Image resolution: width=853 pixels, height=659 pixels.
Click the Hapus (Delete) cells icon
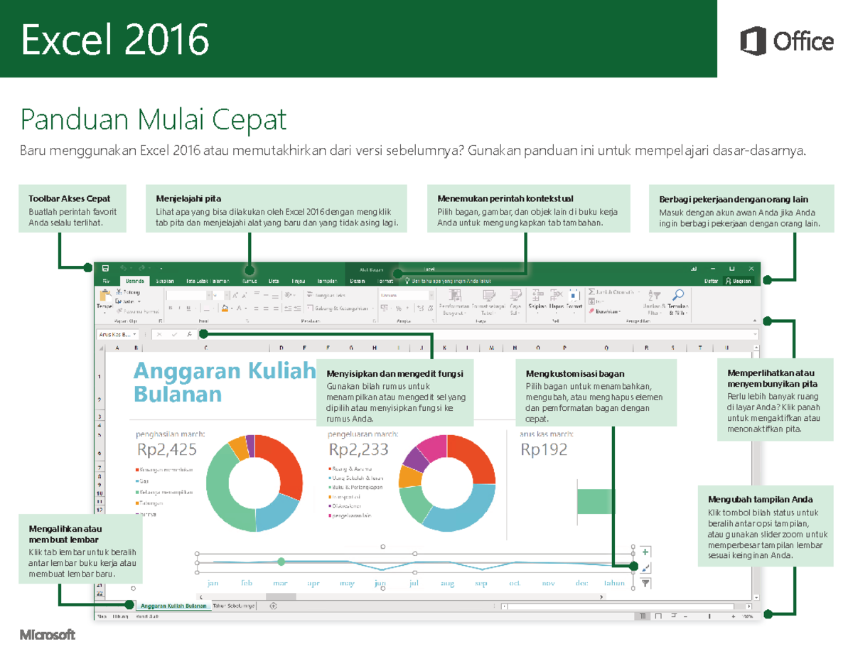click(556, 294)
